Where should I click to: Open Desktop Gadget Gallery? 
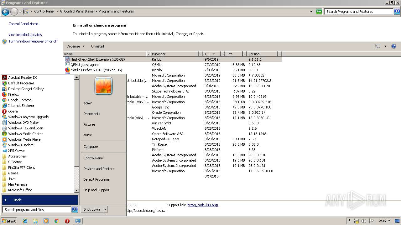(x=26, y=89)
